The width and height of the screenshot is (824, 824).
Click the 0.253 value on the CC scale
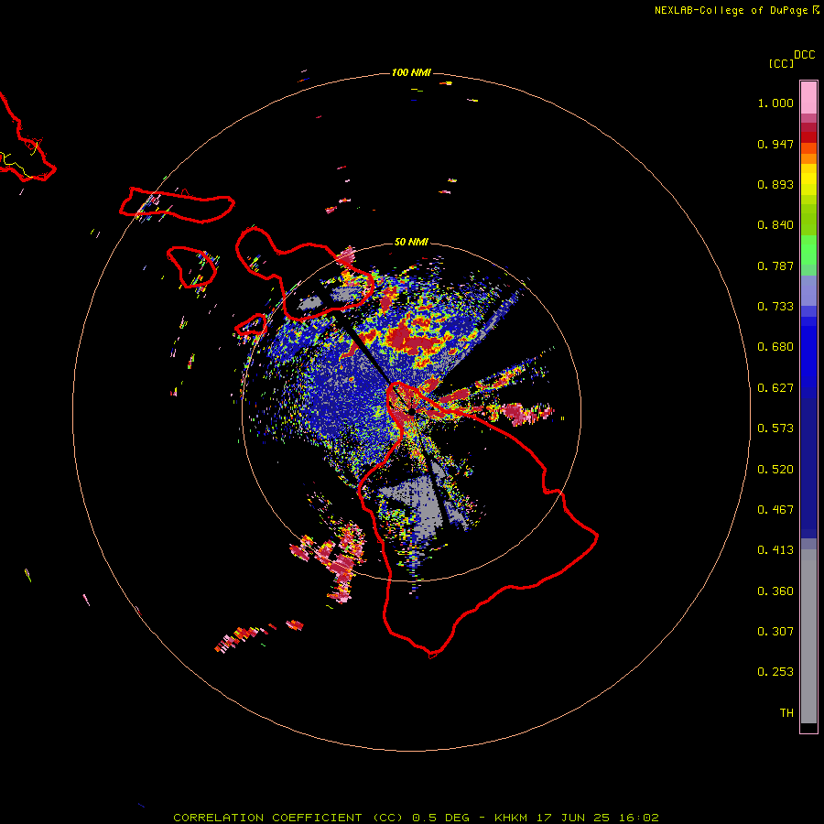(775, 672)
